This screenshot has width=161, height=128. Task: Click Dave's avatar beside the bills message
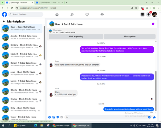[51, 65]
